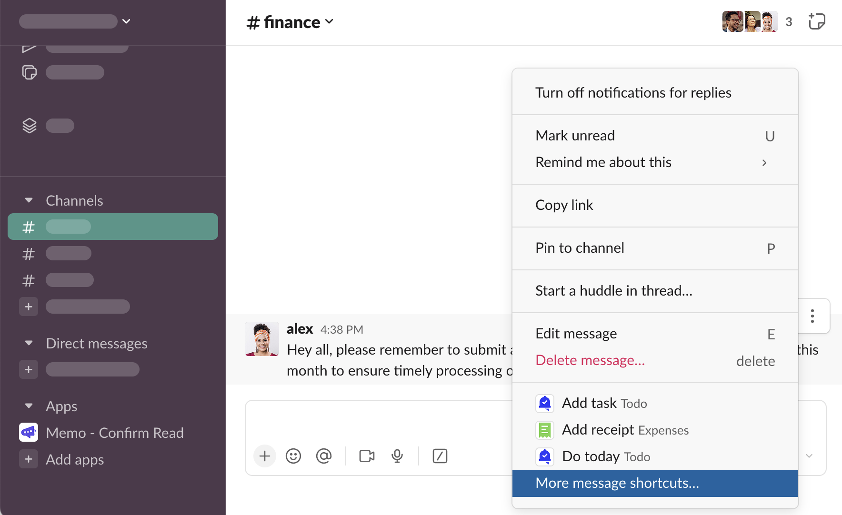842x515 pixels.
Task: Click the mention @ icon
Action: click(324, 456)
